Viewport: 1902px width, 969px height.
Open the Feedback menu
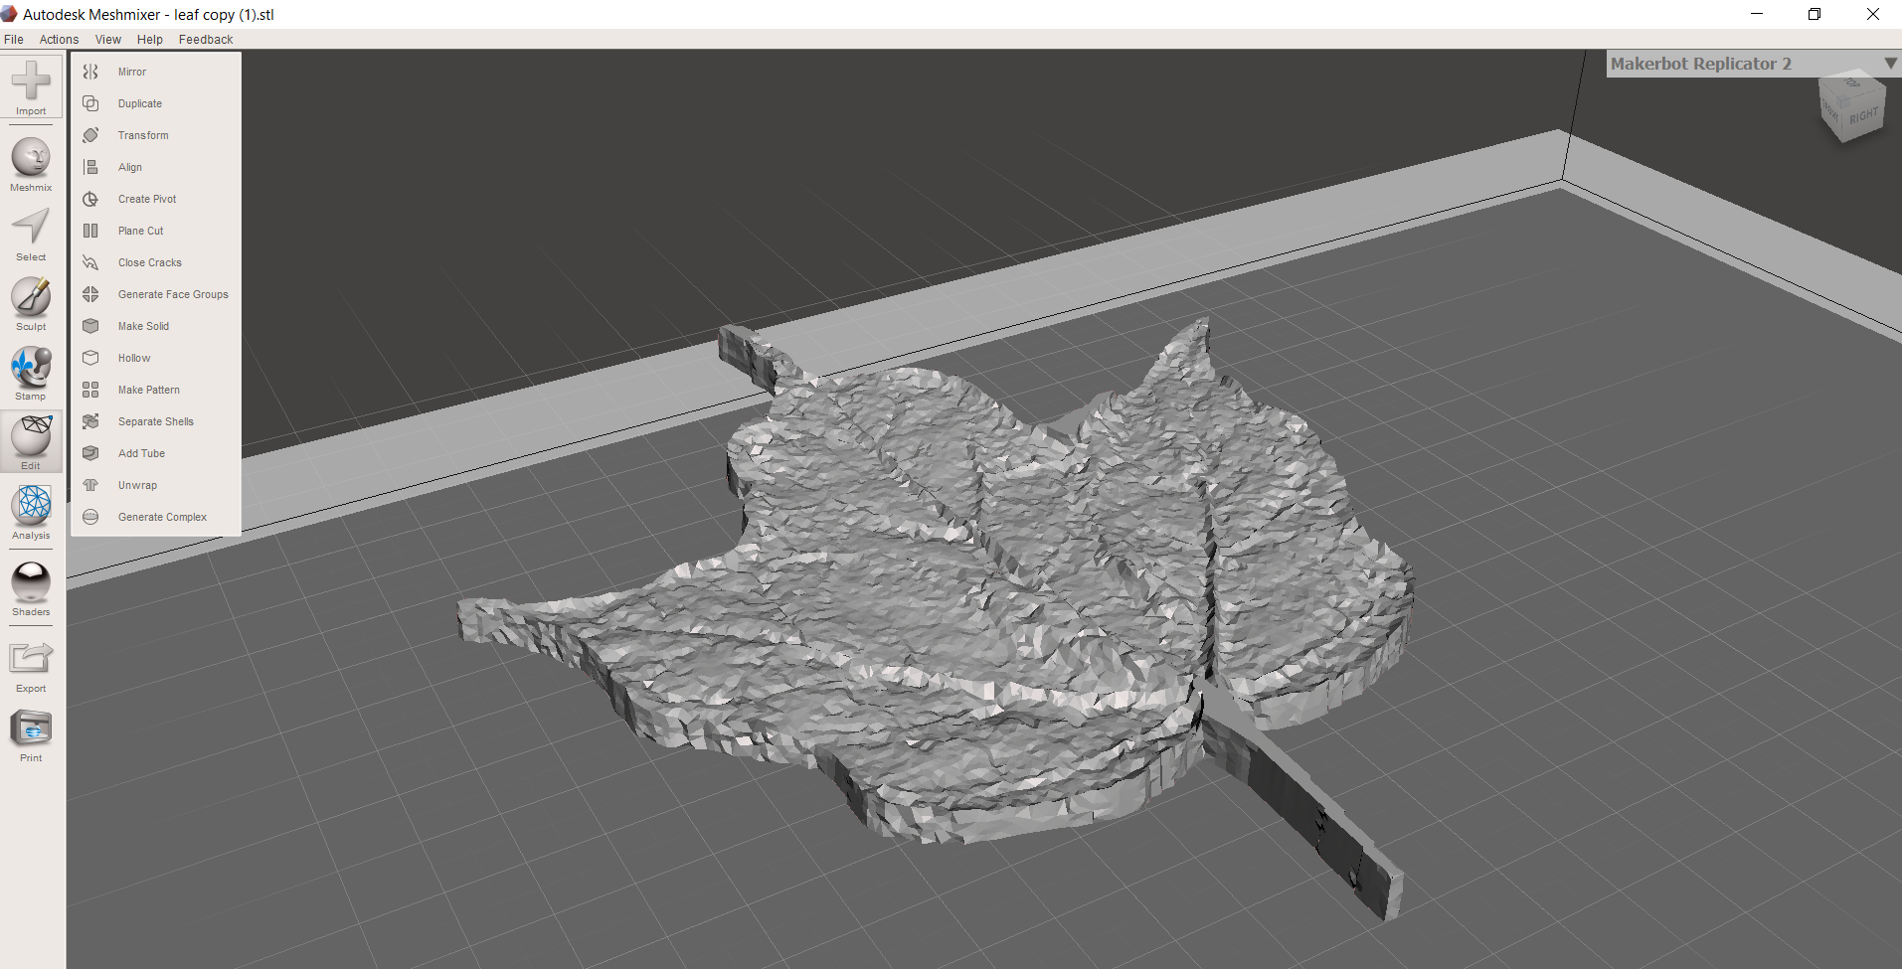coord(205,39)
